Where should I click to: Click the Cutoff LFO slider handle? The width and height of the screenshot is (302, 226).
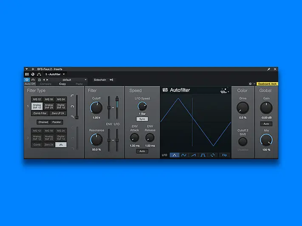117,99
